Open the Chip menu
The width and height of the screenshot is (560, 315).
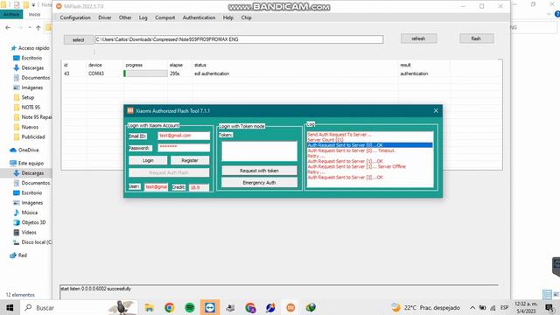click(246, 17)
